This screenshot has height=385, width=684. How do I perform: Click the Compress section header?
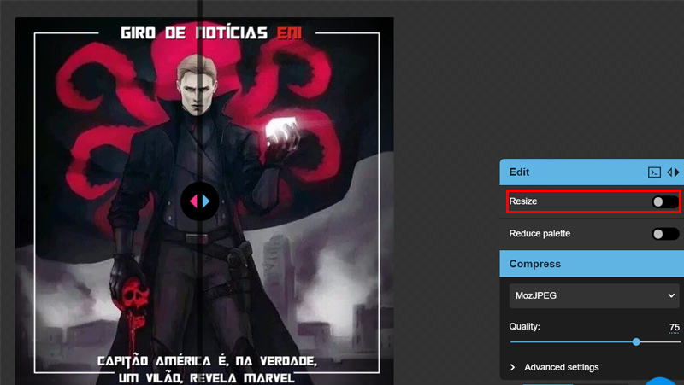coord(592,264)
